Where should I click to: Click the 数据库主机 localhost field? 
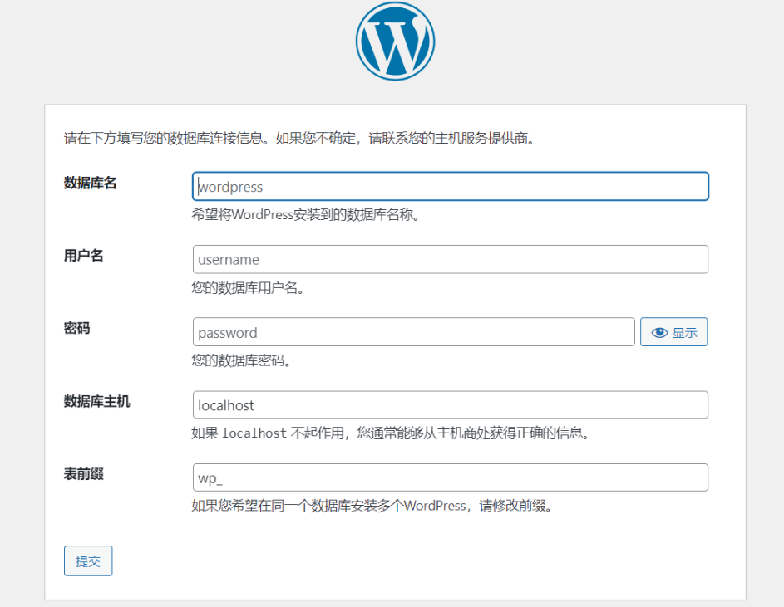451,404
